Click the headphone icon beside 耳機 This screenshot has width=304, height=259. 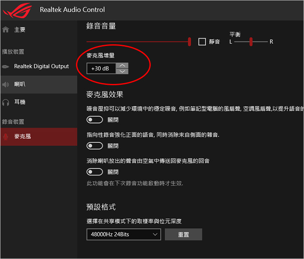(x=5, y=102)
